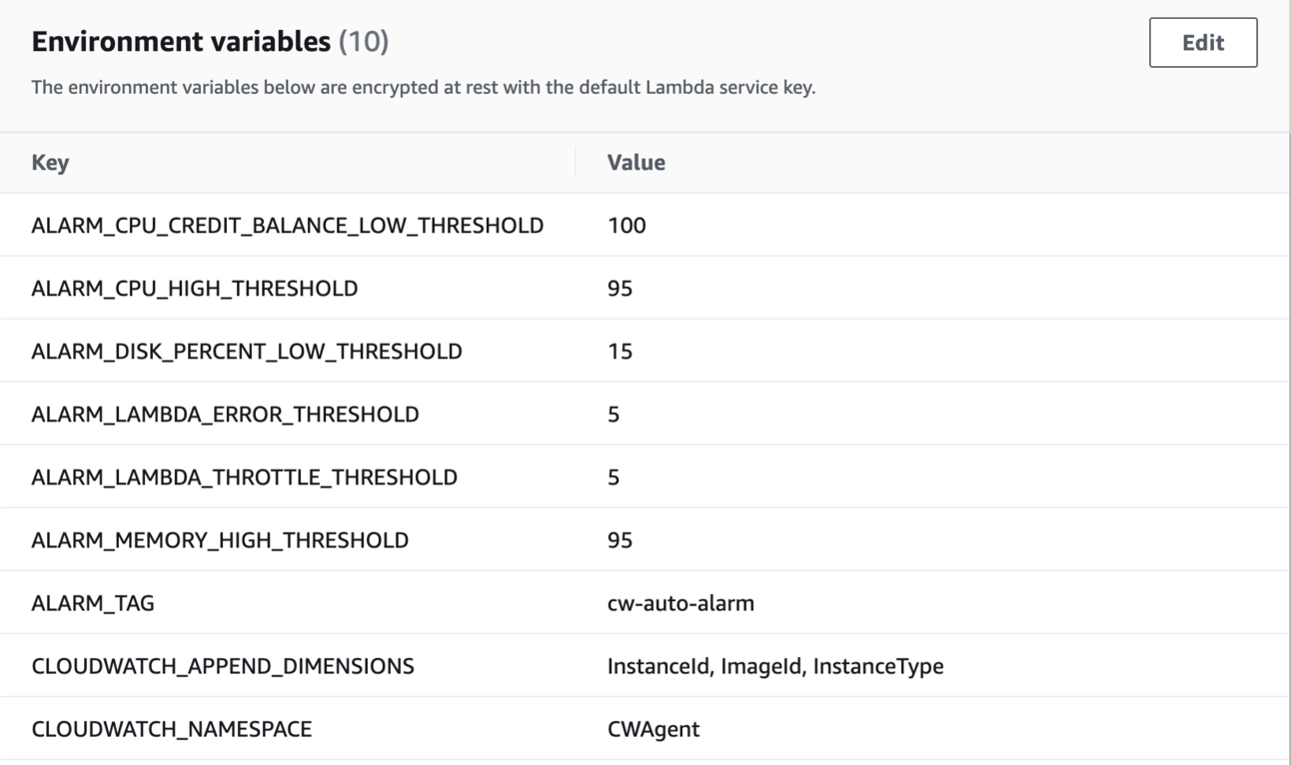Click the ALARM_TAG key name
Viewport: 1291px width, 765px height.
pos(93,603)
